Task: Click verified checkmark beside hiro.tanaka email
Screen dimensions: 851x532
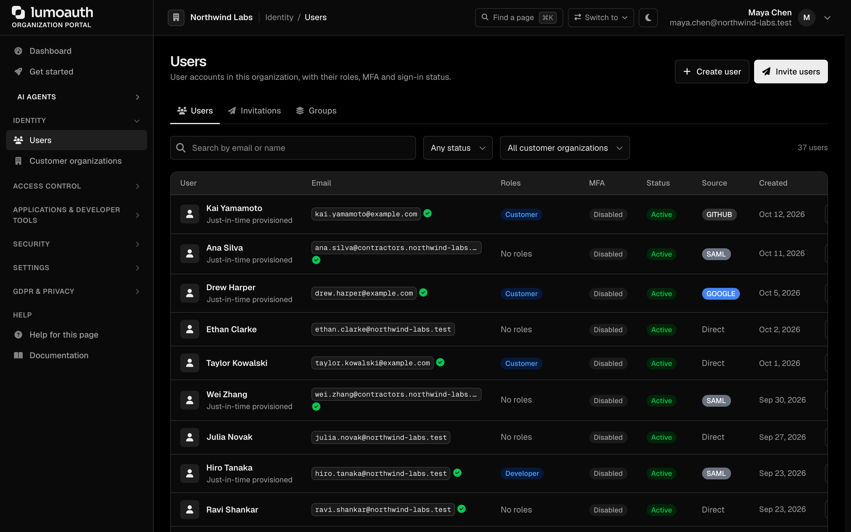Action: 457,473
